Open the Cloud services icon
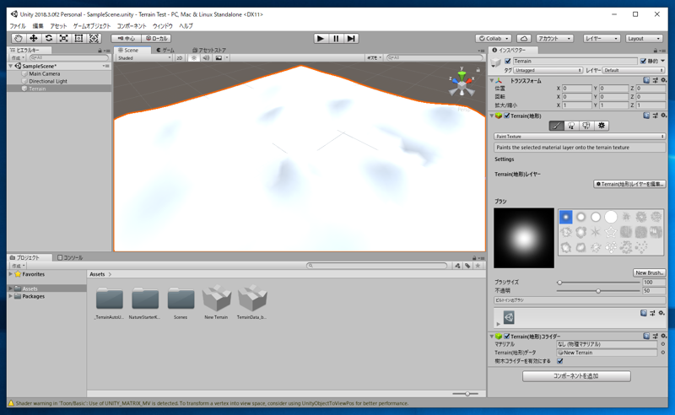The image size is (675, 415). pyautogui.click(x=523, y=38)
